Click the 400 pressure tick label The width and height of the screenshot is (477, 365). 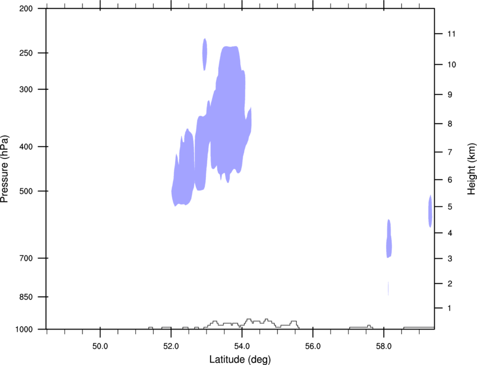[x=26, y=147]
